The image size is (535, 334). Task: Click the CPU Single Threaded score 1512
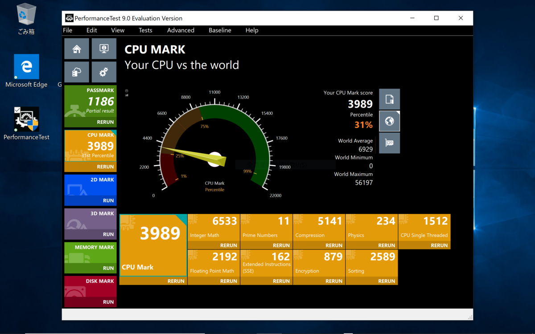pyautogui.click(x=436, y=221)
